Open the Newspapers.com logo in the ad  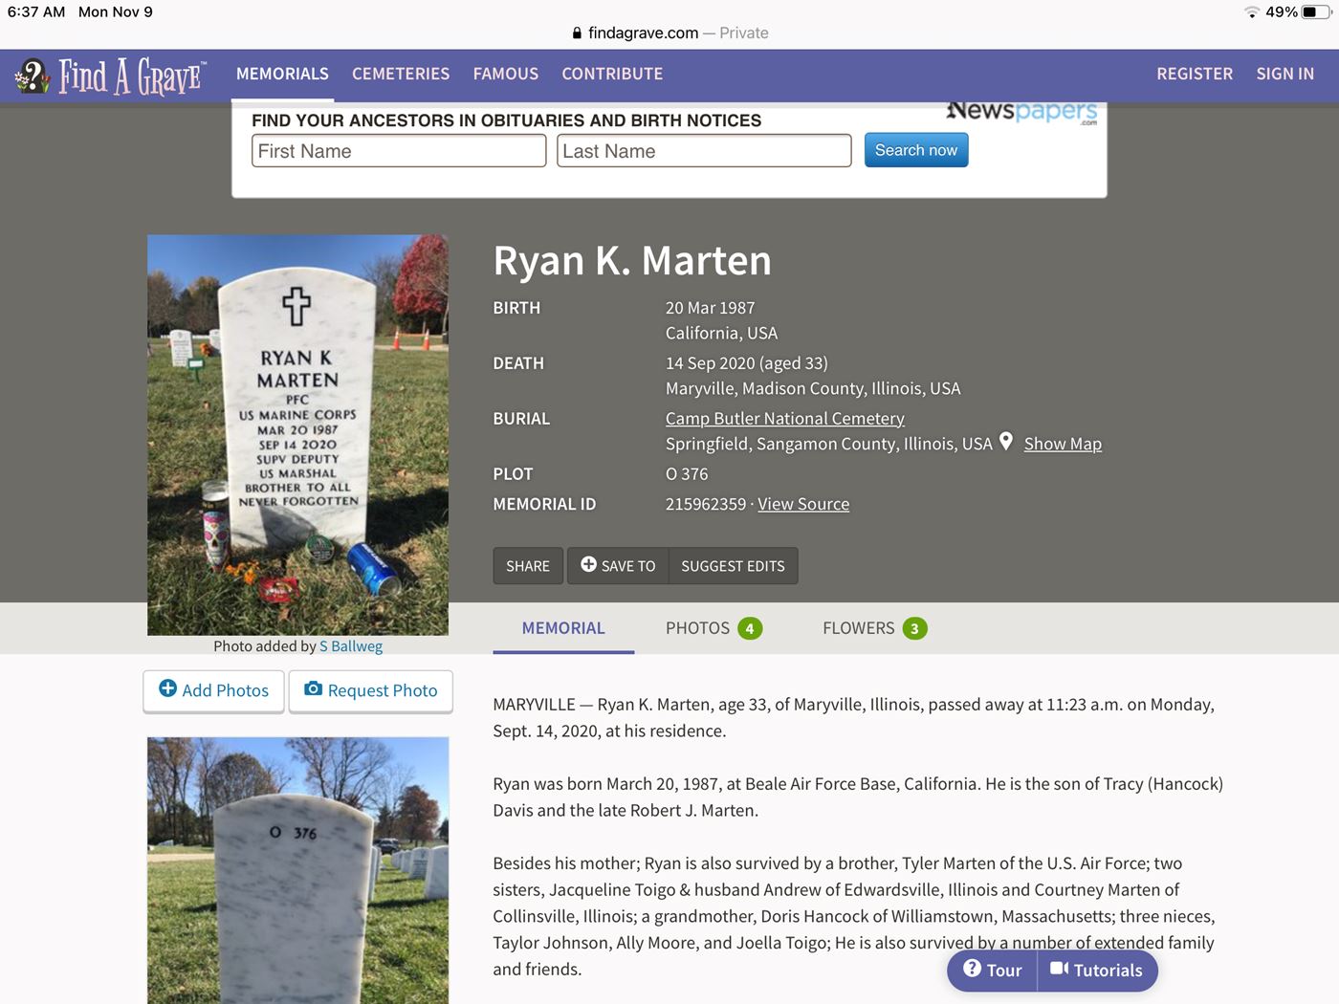tap(1021, 112)
